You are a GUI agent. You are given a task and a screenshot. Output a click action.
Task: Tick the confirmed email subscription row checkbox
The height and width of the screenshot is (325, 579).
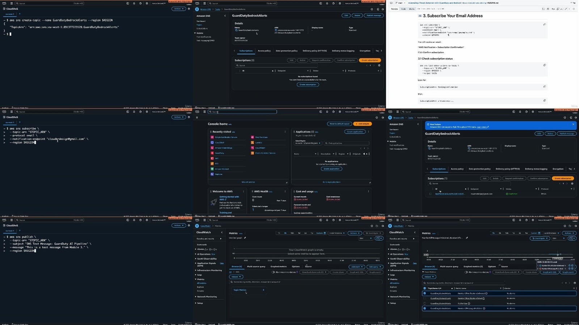point(430,194)
